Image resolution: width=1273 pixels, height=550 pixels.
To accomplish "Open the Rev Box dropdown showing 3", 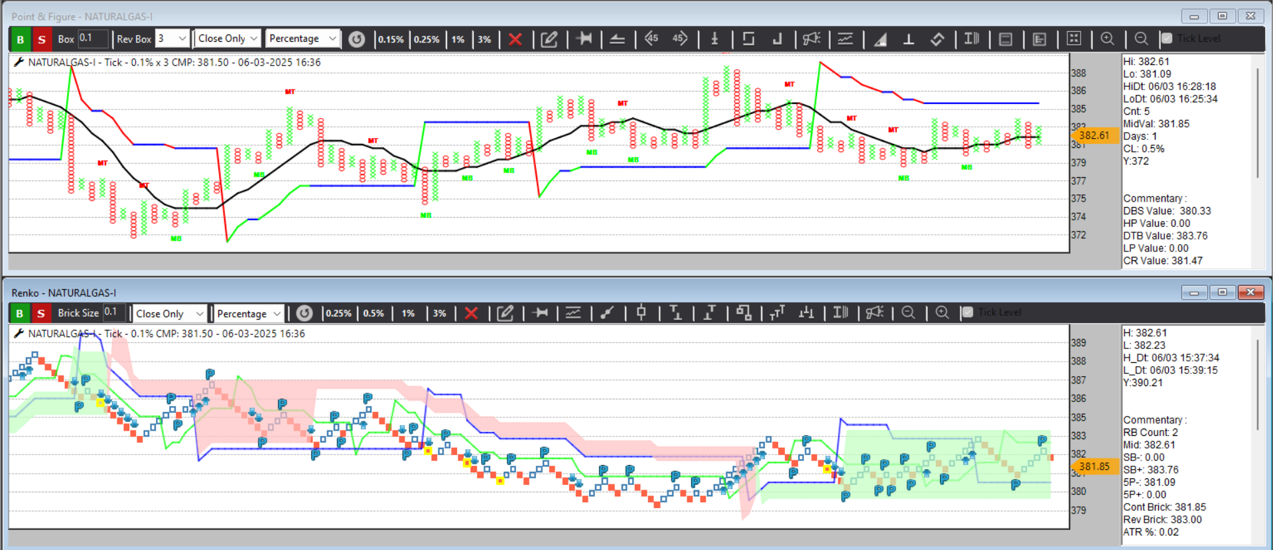I will [x=172, y=38].
